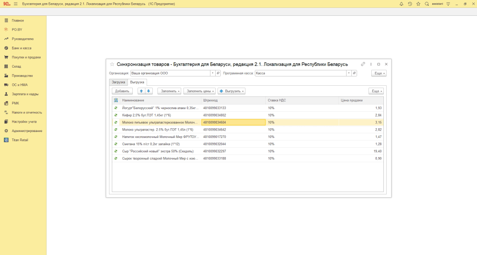Viewport: 477px width, 255px height.
Task: Expand Организация dropdown arrow
Action: (212, 73)
